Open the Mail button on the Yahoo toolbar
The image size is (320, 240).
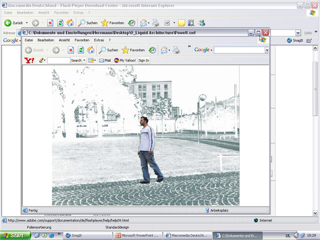click(105, 60)
